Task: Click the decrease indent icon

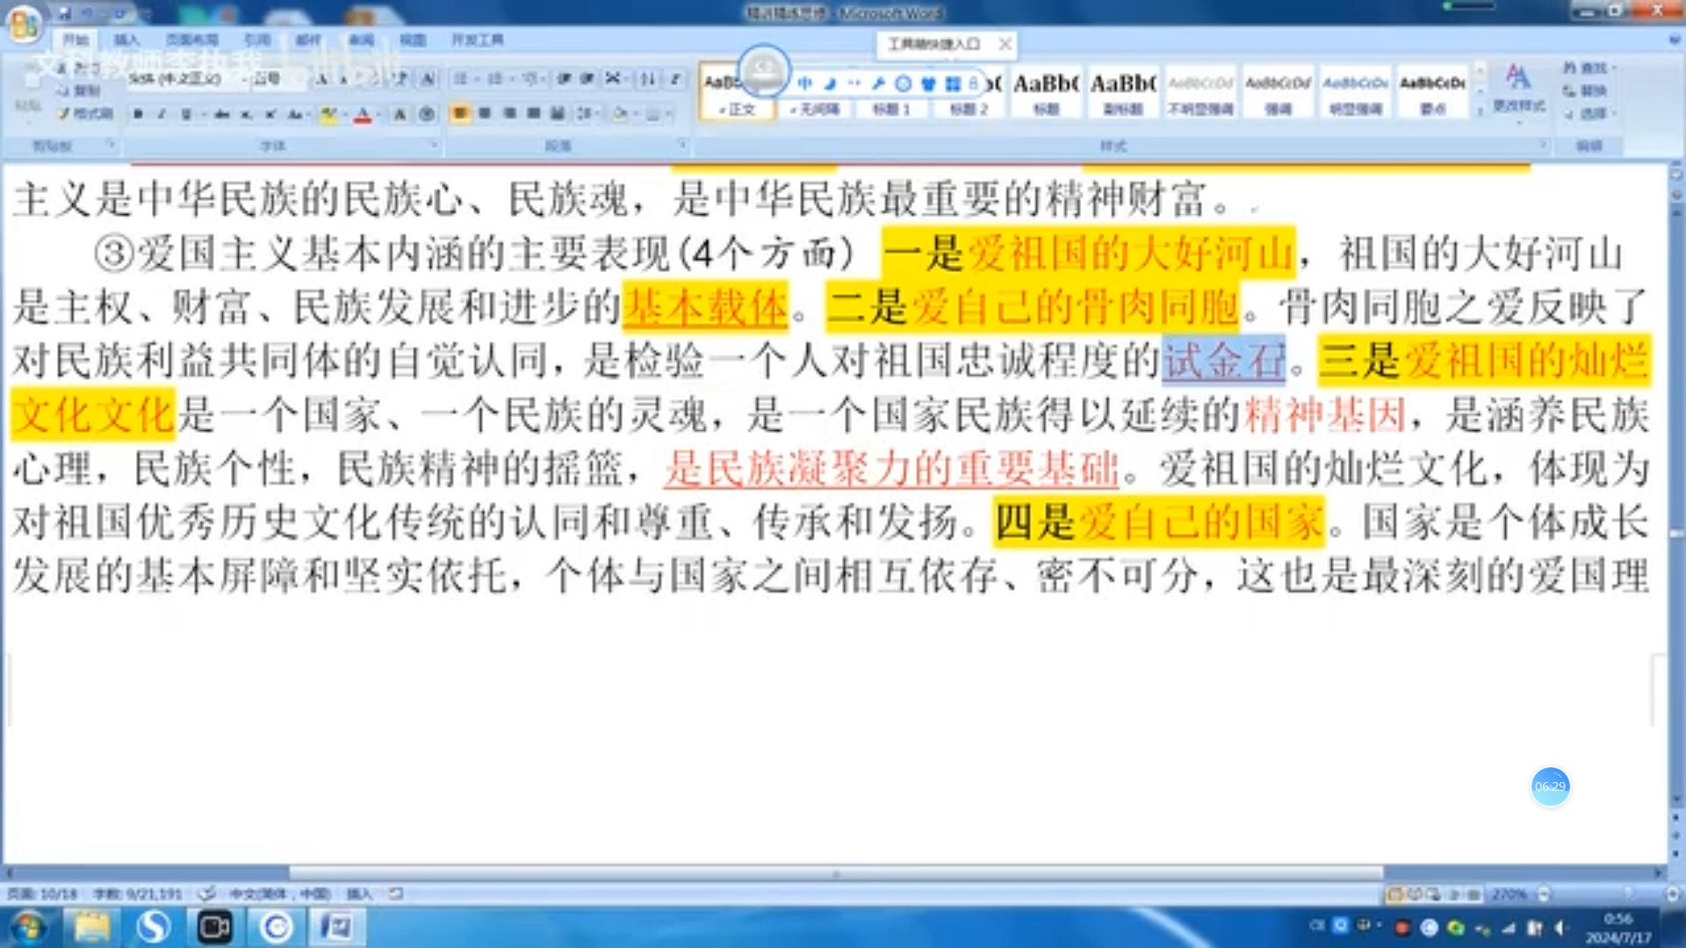Action: point(564,79)
